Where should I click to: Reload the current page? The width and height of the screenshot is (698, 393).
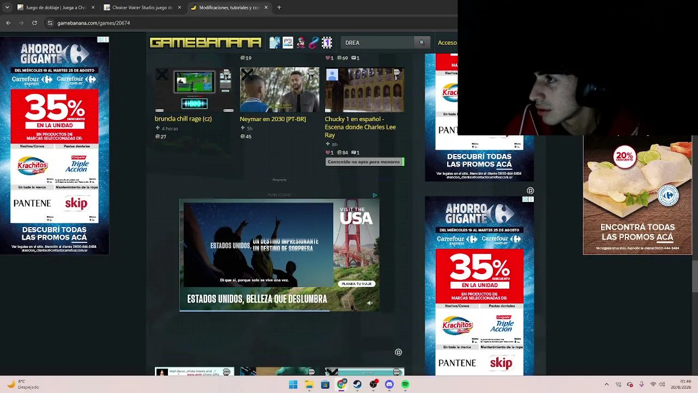(x=34, y=23)
